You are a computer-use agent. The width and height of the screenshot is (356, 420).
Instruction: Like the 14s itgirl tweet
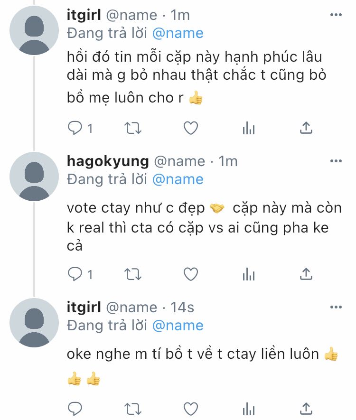coord(191,409)
